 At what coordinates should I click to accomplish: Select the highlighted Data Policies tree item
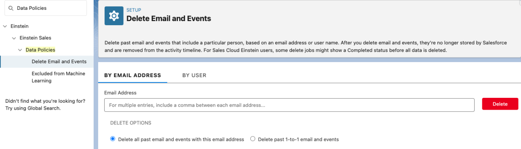tap(40, 50)
